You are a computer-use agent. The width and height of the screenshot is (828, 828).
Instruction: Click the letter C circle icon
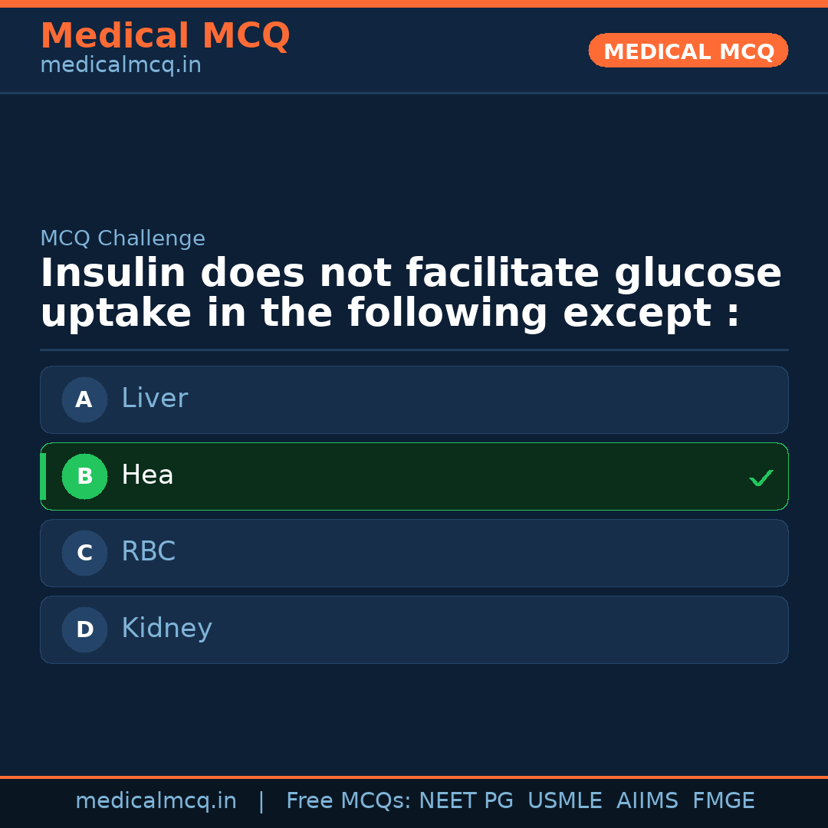[x=84, y=553]
